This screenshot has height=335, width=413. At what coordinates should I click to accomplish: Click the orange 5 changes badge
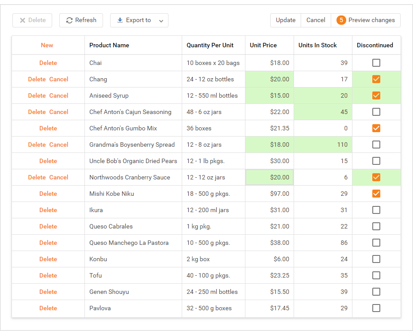point(341,20)
